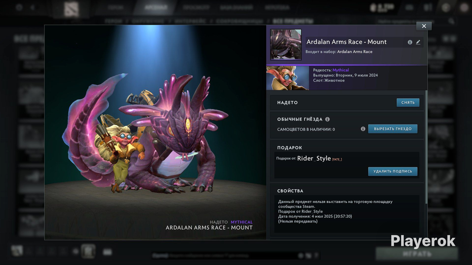This screenshot has width=472, height=265.
Task: Click the ARDALAN ARMS RACE - MOUNT preview caption
Action: (x=209, y=228)
